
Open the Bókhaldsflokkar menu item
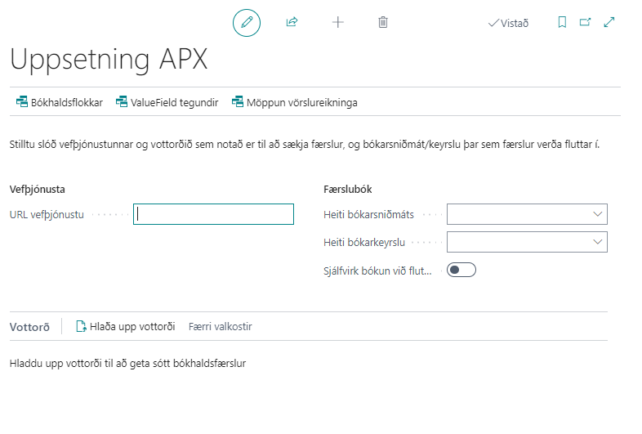(59, 102)
